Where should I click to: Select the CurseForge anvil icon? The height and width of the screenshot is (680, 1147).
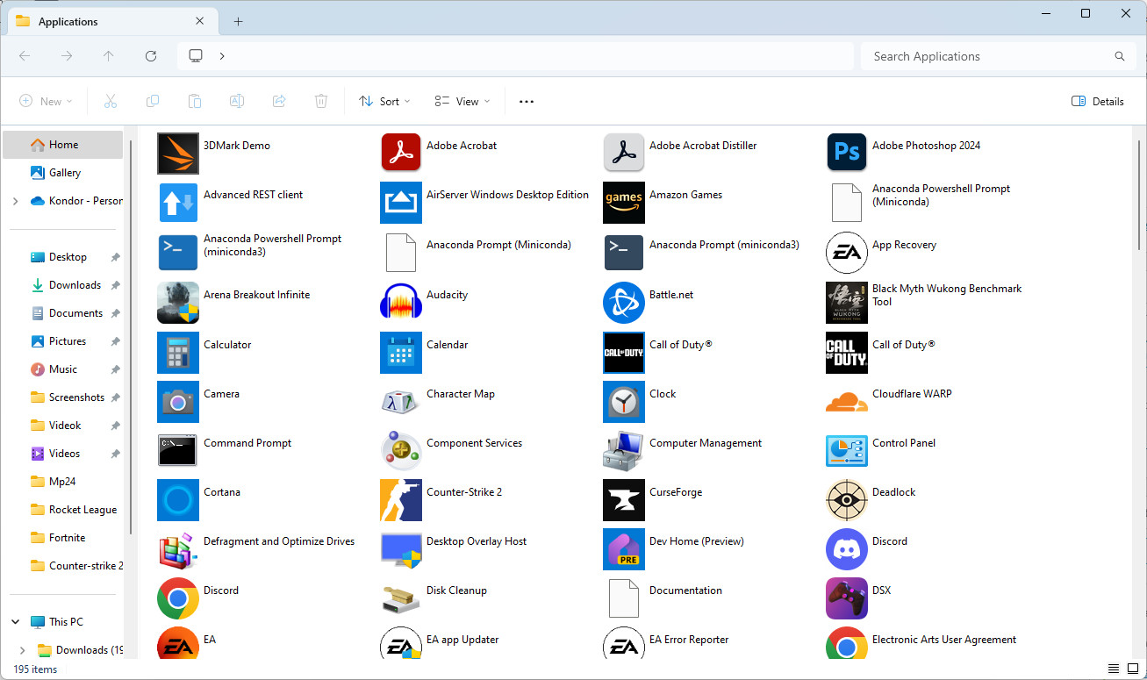[624, 500]
